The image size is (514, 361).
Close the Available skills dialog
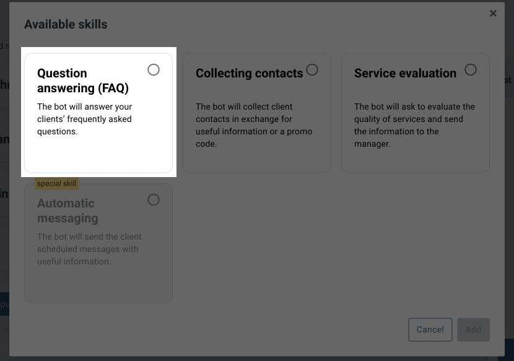tap(494, 13)
